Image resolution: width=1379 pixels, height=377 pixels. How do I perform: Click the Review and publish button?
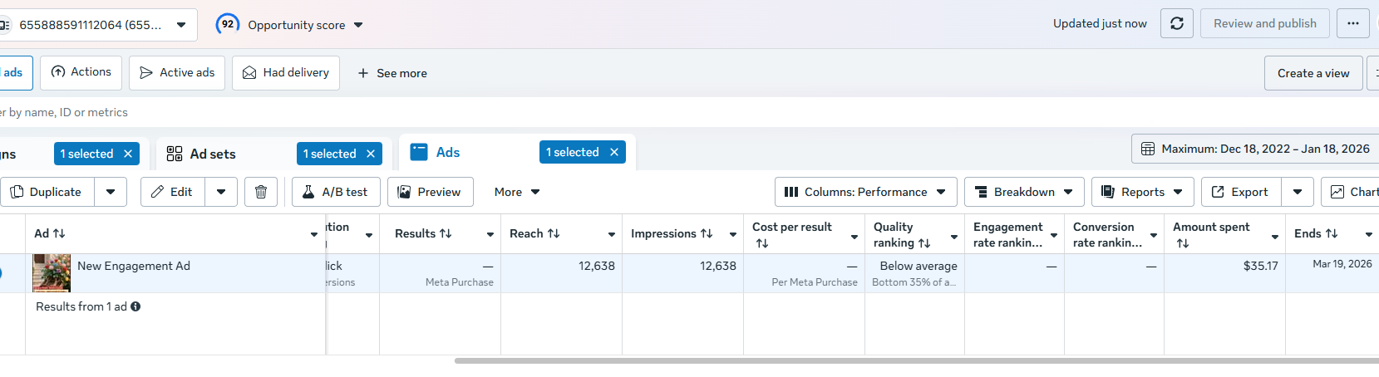(x=1264, y=23)
